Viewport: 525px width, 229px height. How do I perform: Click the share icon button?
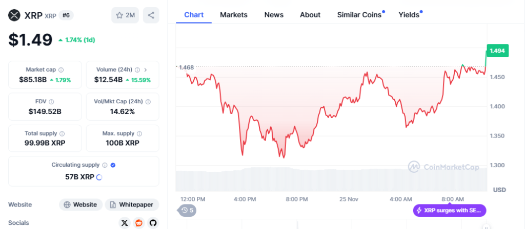[151, 15]
